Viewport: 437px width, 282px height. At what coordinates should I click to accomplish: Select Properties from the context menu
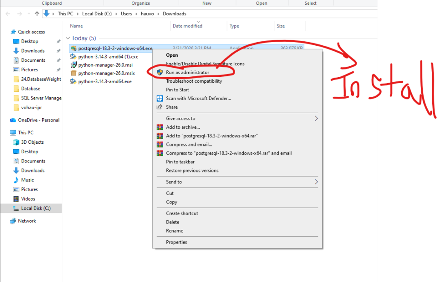pos(176,242)
